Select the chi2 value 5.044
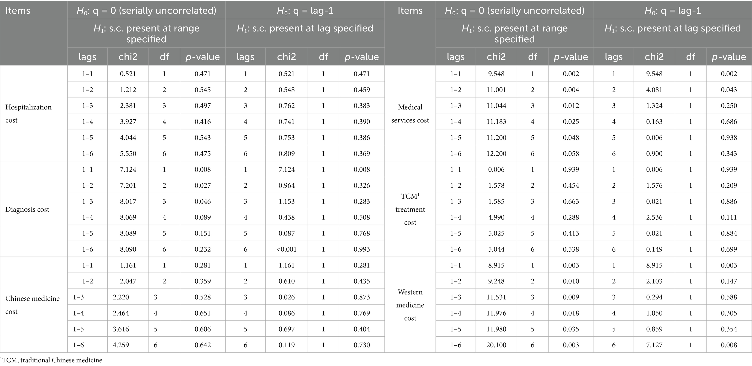This screenshot has width=752, height=366. point(496,249)
